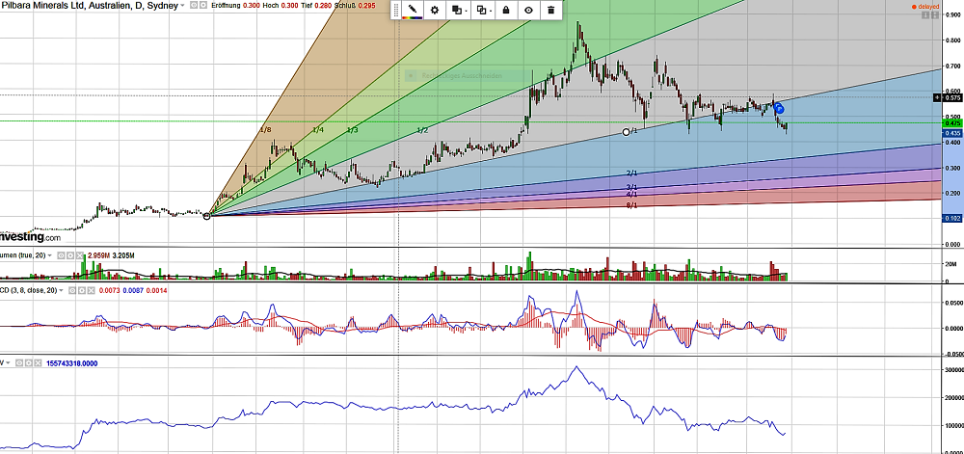The image size is (964, 454).
Task: Open drawing settings gear icon
Action: 435,10
